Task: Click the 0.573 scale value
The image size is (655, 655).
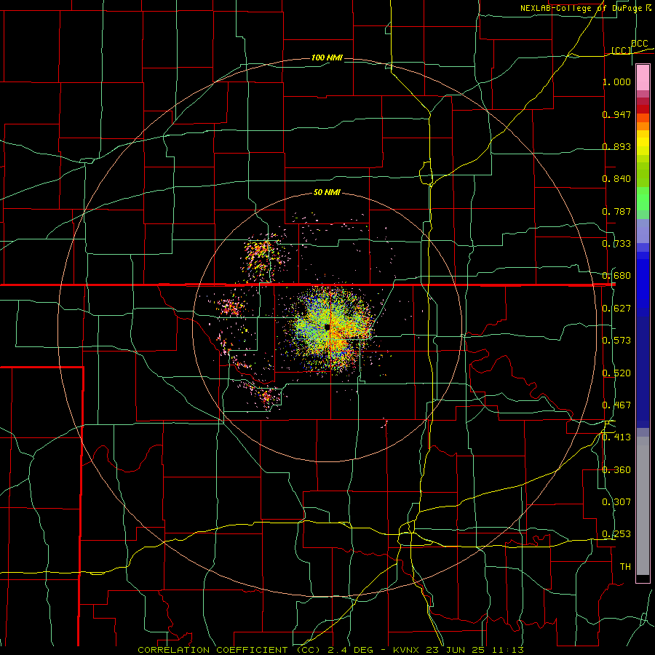Action: (x=616, y=341)
